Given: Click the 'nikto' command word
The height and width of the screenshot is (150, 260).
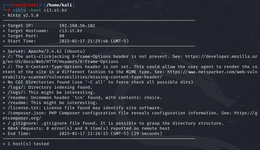Looking at the screenshot, I should tap(19, 10).
